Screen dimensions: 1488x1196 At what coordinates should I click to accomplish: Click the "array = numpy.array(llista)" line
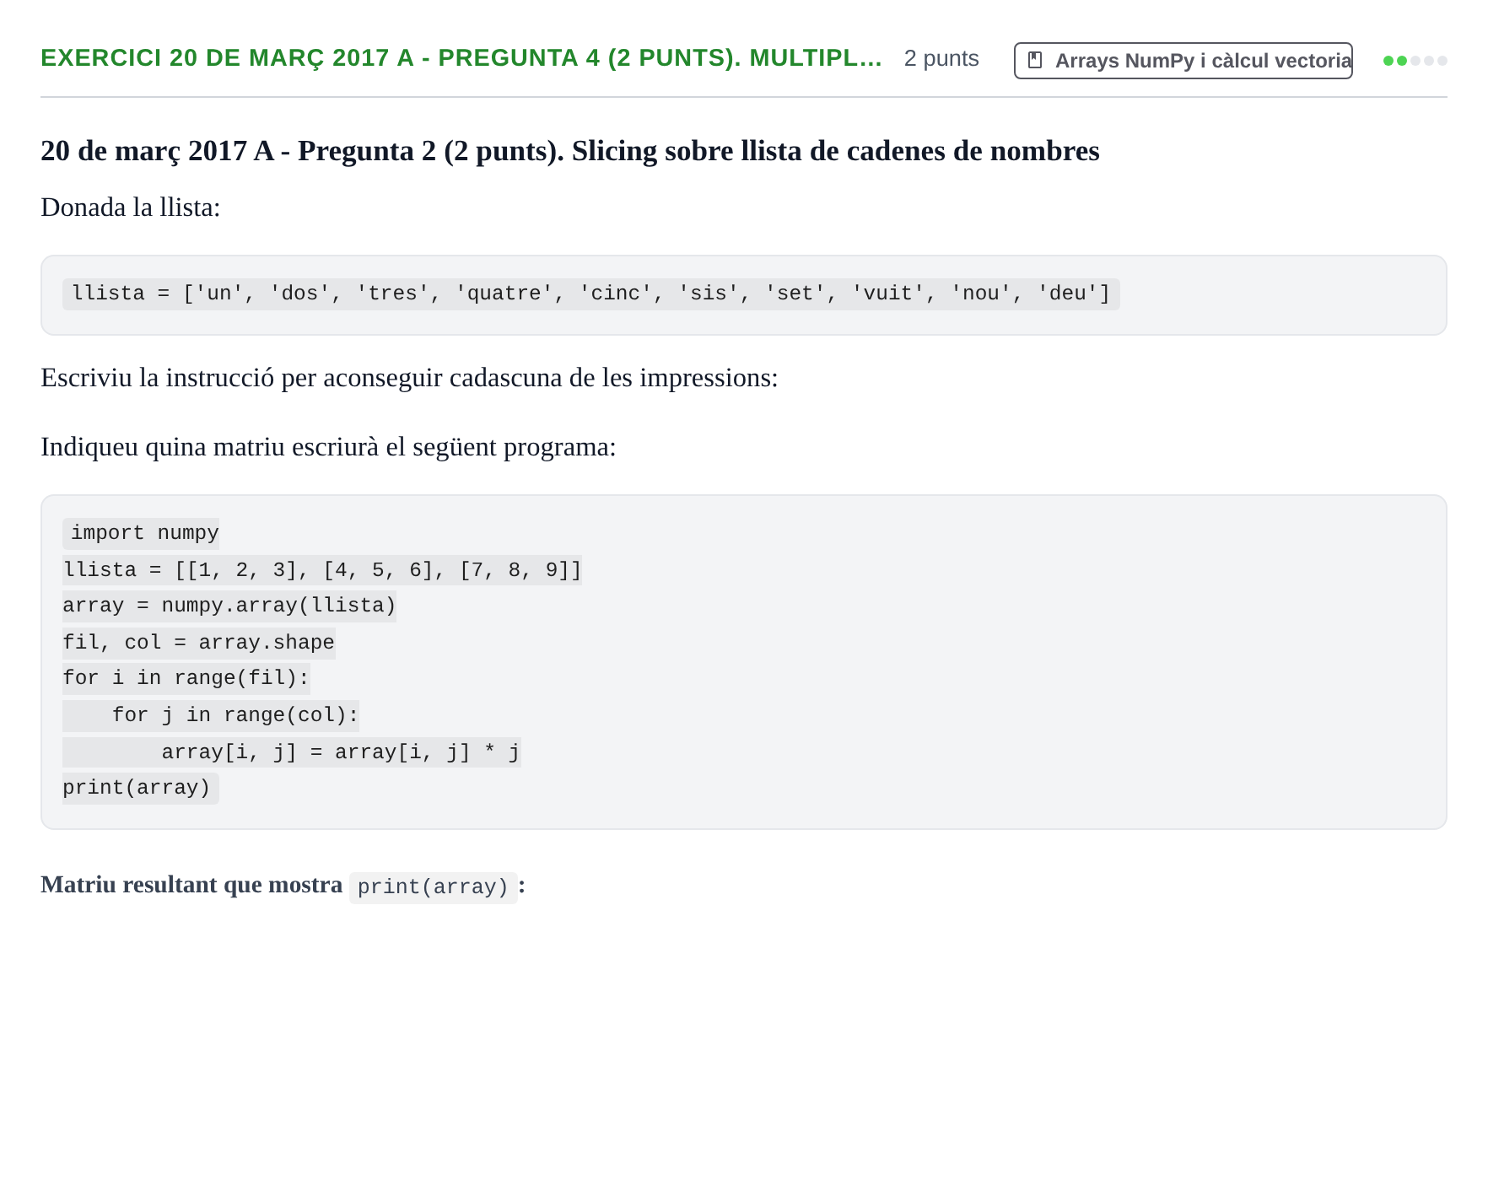coord(229,606)
